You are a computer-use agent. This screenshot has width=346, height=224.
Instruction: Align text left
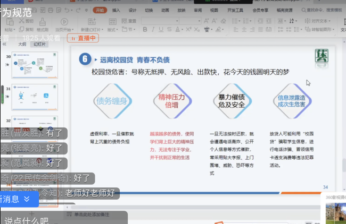(x=236, y=29)
